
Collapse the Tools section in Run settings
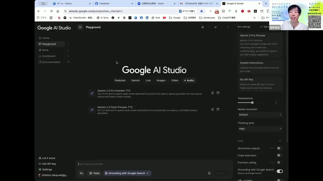point(280,141)
